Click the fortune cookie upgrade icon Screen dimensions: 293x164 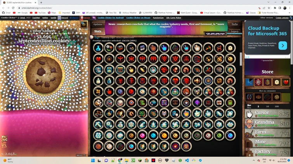click(131, 113)
